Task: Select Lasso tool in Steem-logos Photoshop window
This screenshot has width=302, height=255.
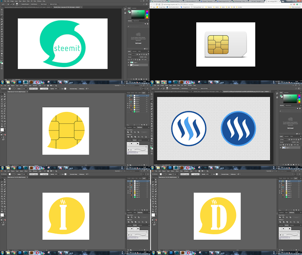Action: point(152,99)
